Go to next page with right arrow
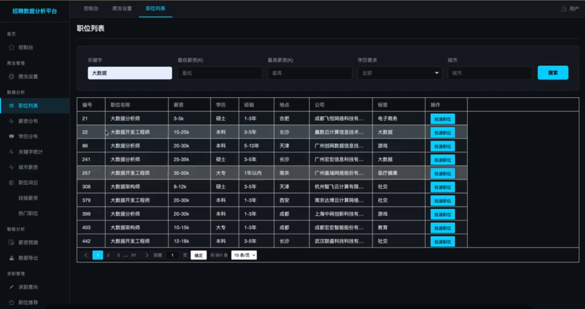Image resolution: width=585 pixels, height=309 pixels. [147, 255]
